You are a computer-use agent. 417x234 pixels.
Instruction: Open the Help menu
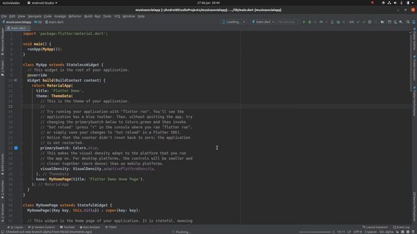141,16
